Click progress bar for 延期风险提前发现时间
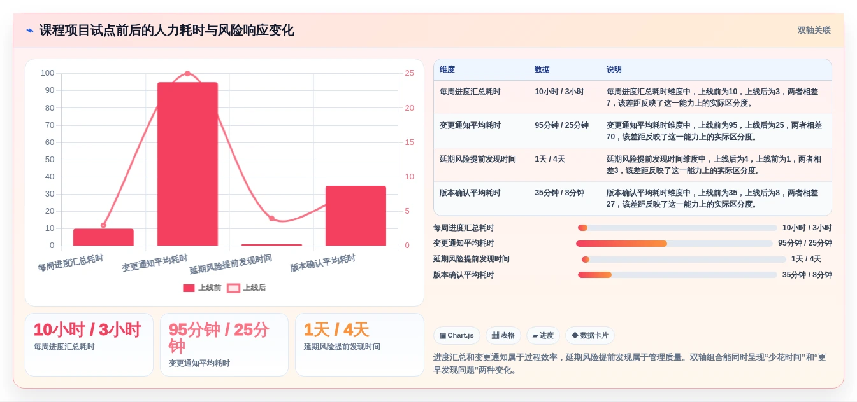857x402 pixels. click(x=684, y=260)
